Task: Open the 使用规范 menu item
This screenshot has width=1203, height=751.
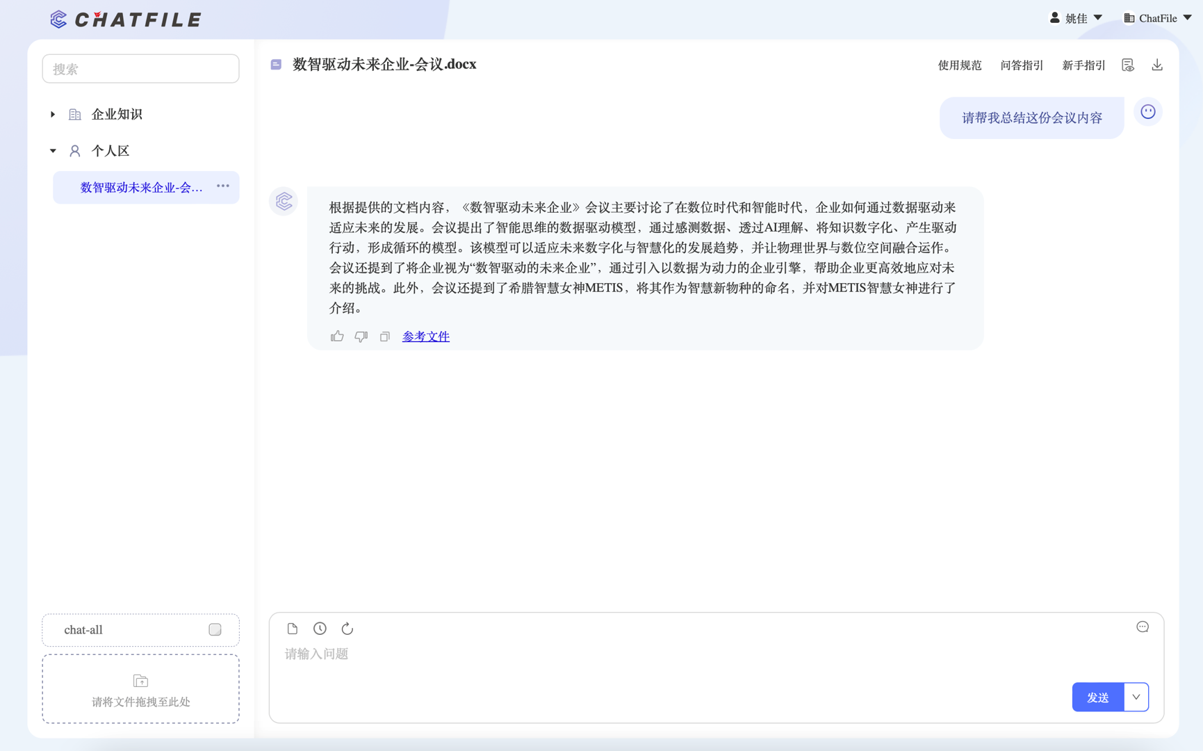Action: (959, 65)
